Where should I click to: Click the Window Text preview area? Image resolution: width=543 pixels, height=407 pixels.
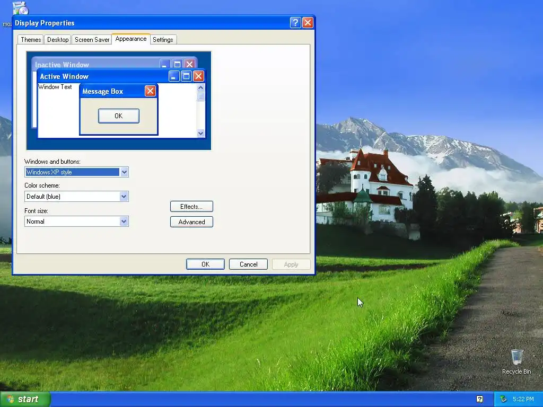[x=55, y=87]
